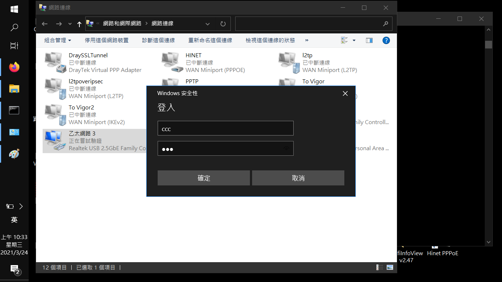Click 診斷這個連線 in the toolbar
This screenshot has height=282, width=502.
[x=158, y=40]
